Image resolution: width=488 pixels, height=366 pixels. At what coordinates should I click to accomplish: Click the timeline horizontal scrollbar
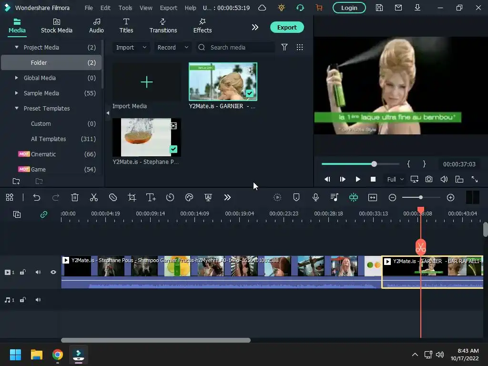tap(156, 340)
